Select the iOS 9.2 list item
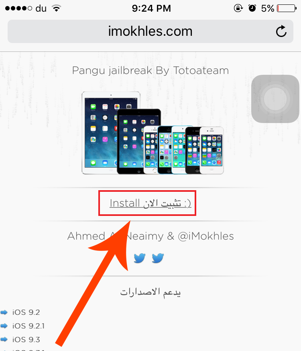The image size is (301, 351). (x=26, y=312)
